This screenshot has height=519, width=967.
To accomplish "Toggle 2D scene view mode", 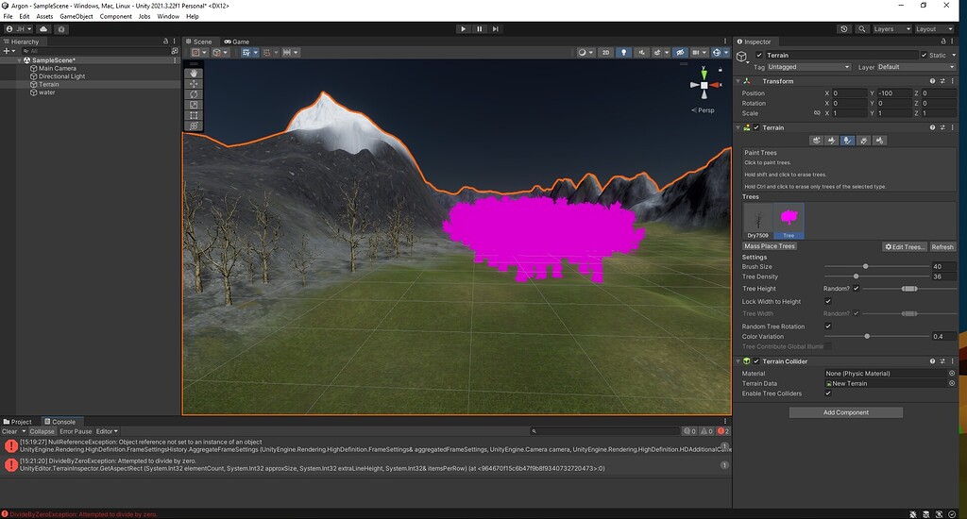I will 606,53.
